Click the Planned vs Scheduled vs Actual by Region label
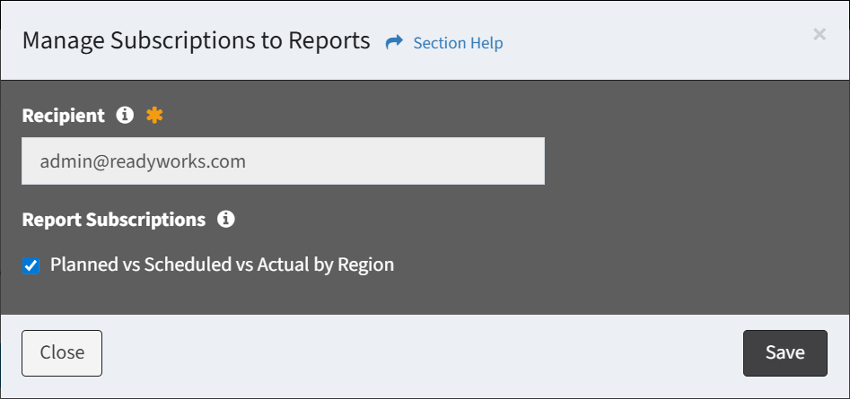 click(x=222, y=265)
